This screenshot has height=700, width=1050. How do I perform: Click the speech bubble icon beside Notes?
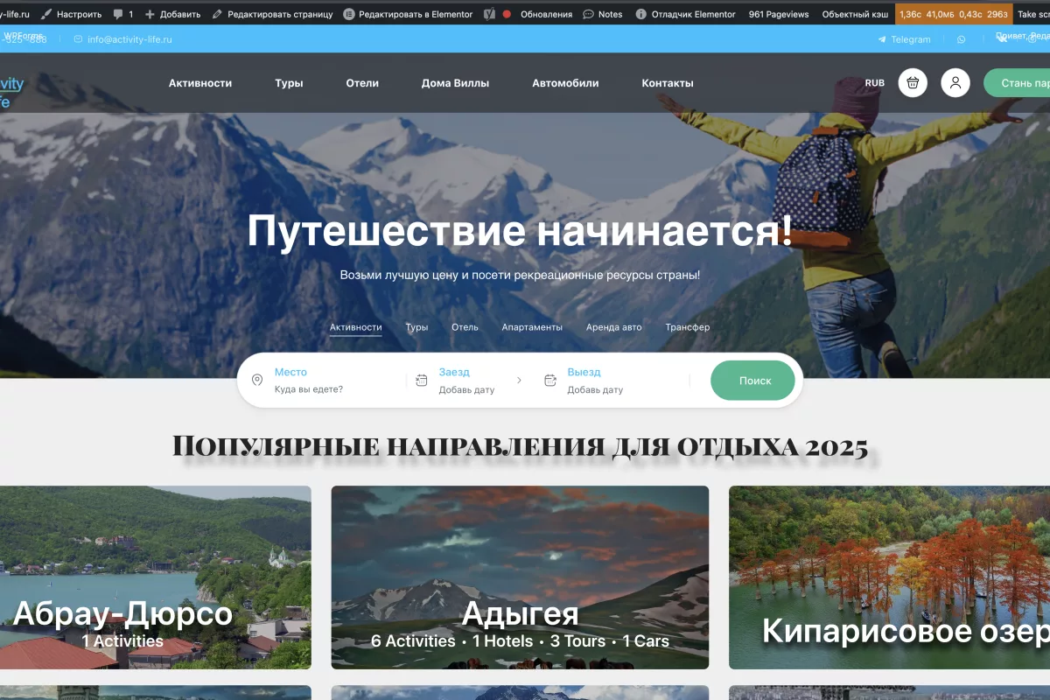pos(589,14)
